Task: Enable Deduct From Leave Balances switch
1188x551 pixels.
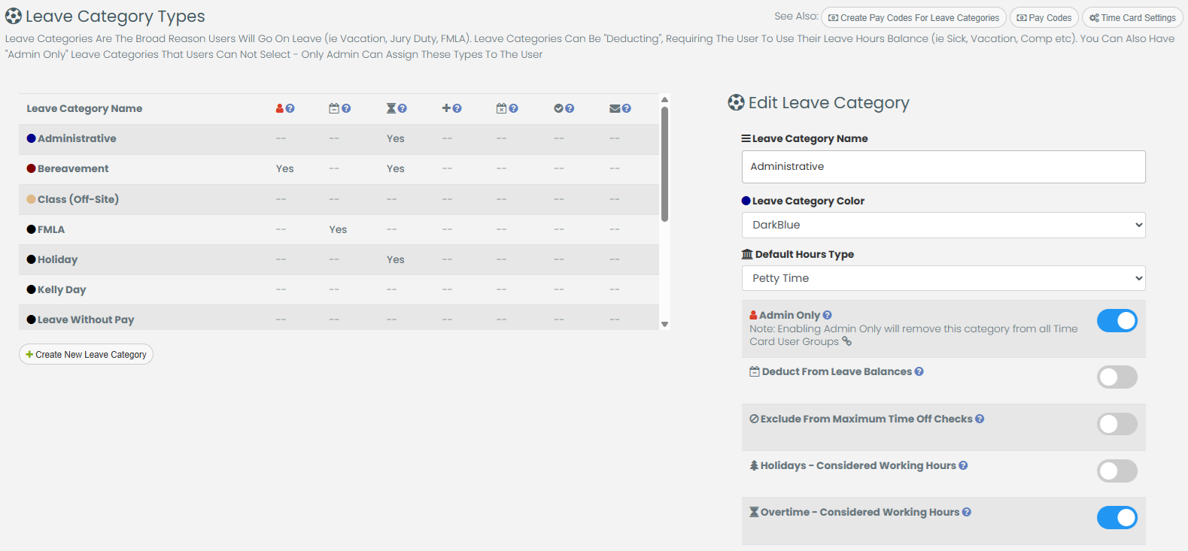Action: [x=1117, y=377]
